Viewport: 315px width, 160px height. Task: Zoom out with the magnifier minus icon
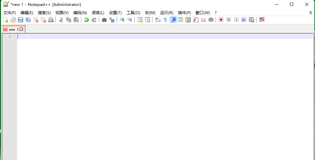point(129,20)
